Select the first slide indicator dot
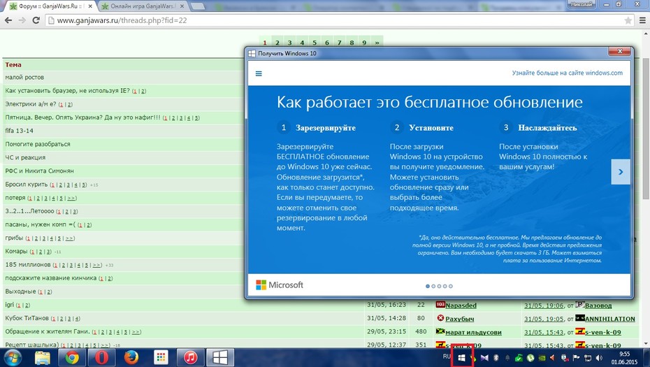Screen dimensions: 650x367 click(428, 286)
